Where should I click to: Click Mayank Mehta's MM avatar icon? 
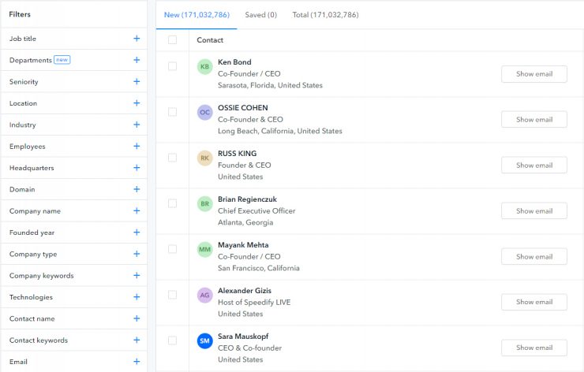pos(205,250)
